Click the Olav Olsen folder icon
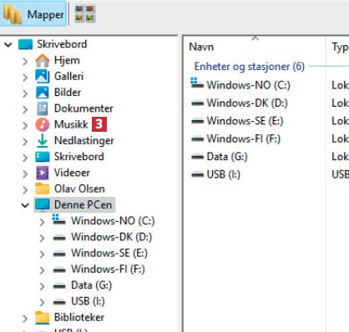Image resolution: width=349 pixels, height=332 pixels. tap(43, 189)
